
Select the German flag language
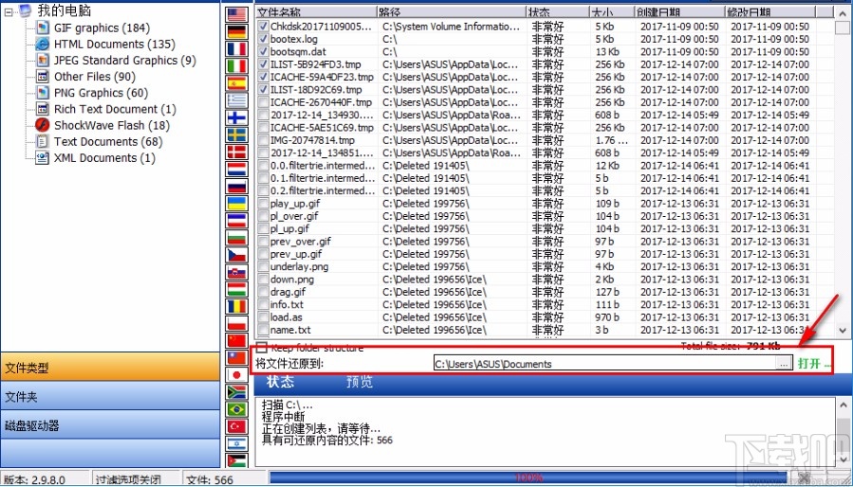(237, 32)
